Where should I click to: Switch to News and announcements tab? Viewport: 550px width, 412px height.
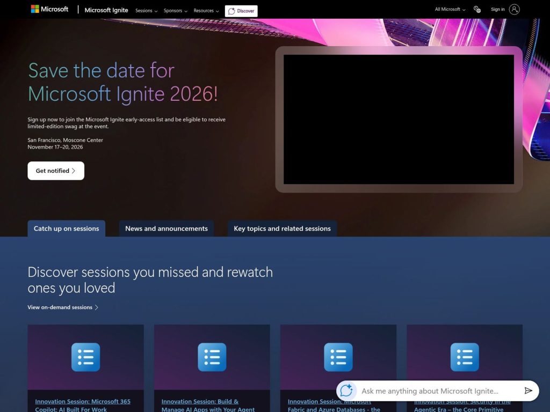(x=166, y=228)
